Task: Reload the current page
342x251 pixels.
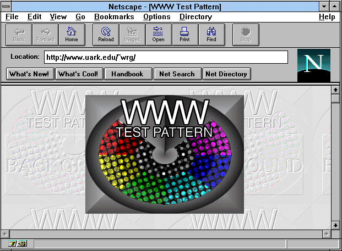Action: 106,34
